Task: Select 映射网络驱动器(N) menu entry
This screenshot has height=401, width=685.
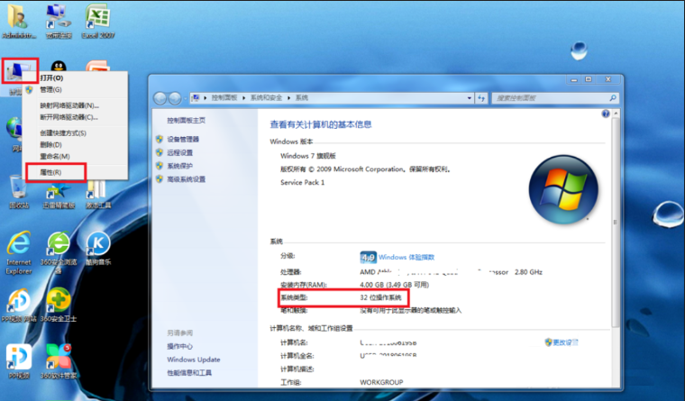Action: click(68, 105)
